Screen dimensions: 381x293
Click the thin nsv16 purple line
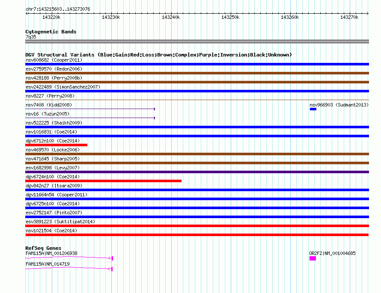coord(90,118)
